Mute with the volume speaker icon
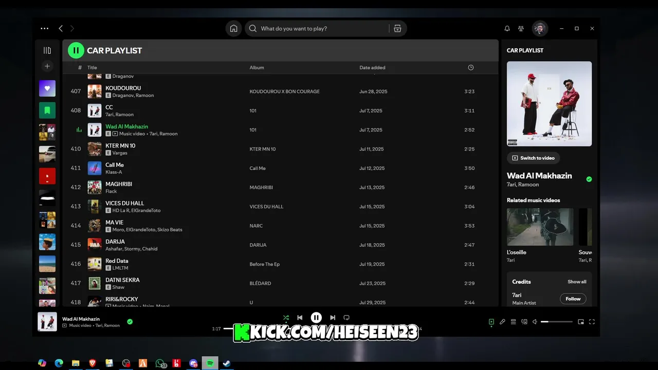658x370 pixels. (535, 322)
